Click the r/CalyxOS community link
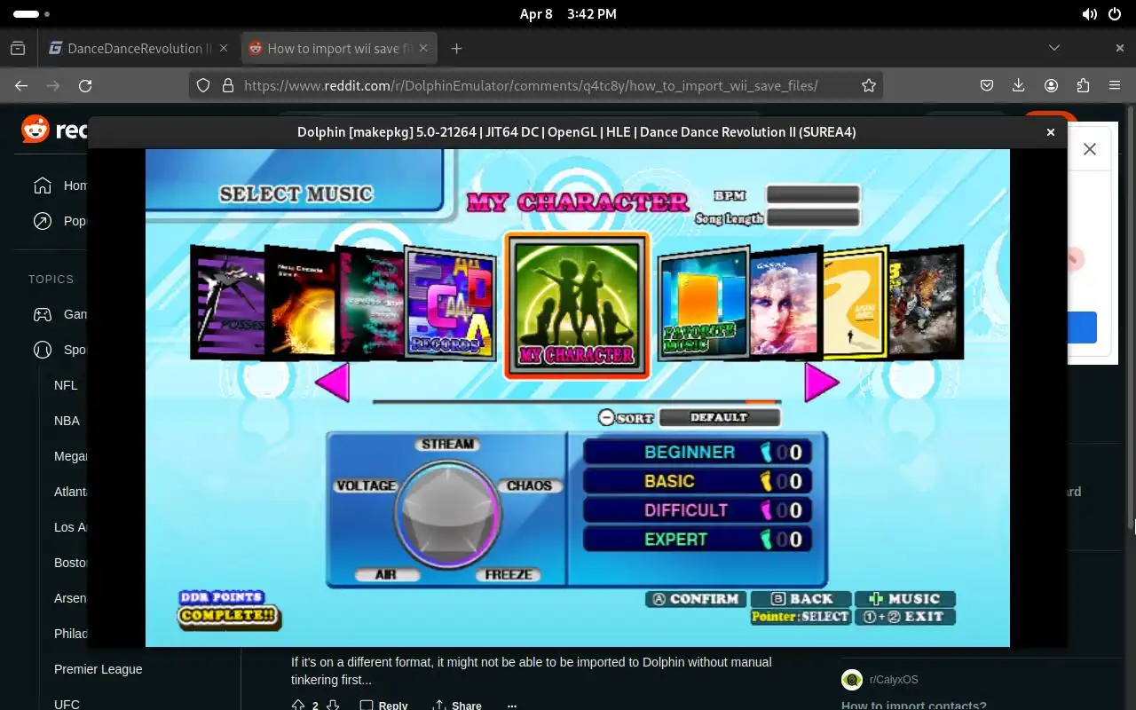 coord(894,680)
